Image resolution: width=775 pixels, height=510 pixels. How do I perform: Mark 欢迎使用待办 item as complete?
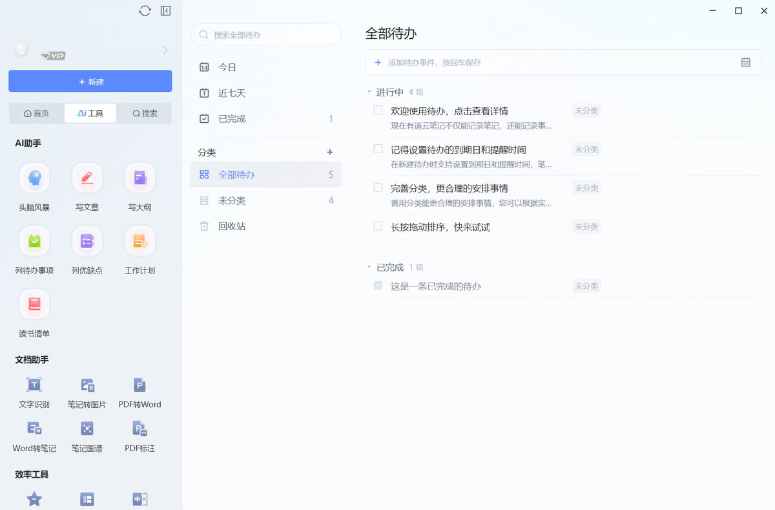pyautogui.click(x=378, y=110)
